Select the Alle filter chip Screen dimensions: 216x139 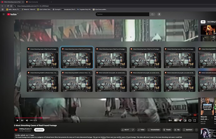[203, 22]
